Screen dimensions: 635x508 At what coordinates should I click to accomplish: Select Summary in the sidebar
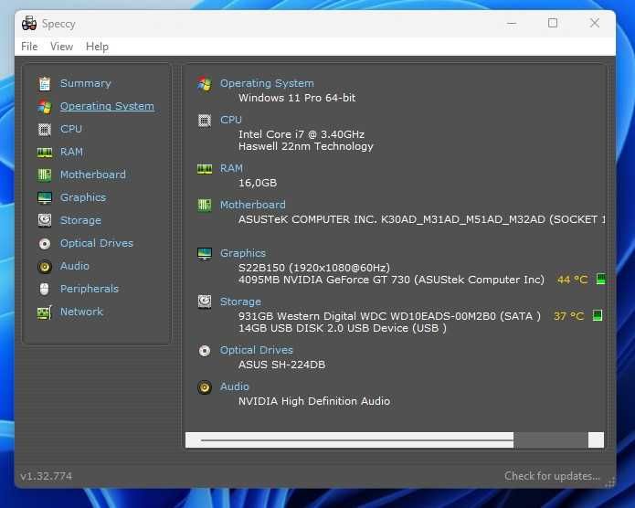click(86, 83)
